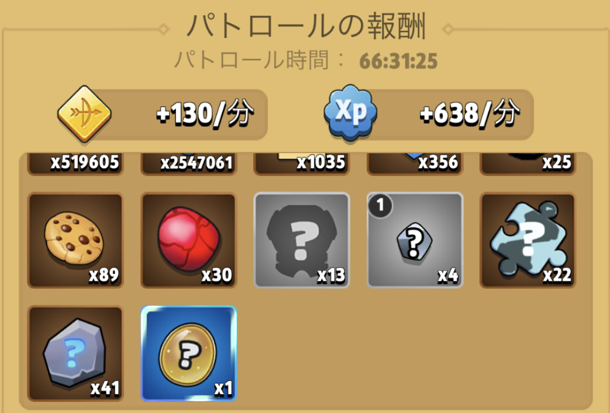Tap the +638/分 experience rate bar
Viewport: 610px width, 413px height.
coord(430,114)
